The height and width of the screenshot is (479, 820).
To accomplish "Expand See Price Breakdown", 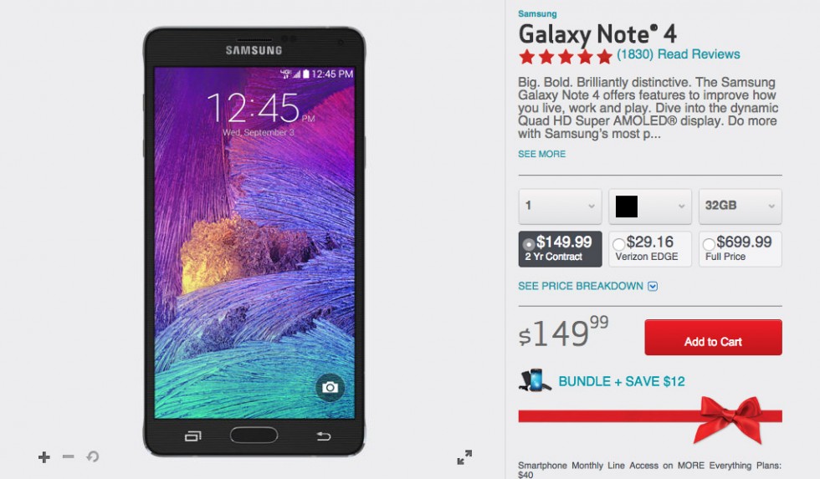I will coord(587,286).
